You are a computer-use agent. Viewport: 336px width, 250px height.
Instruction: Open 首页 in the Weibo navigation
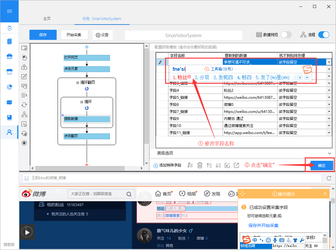pos(163,194)
